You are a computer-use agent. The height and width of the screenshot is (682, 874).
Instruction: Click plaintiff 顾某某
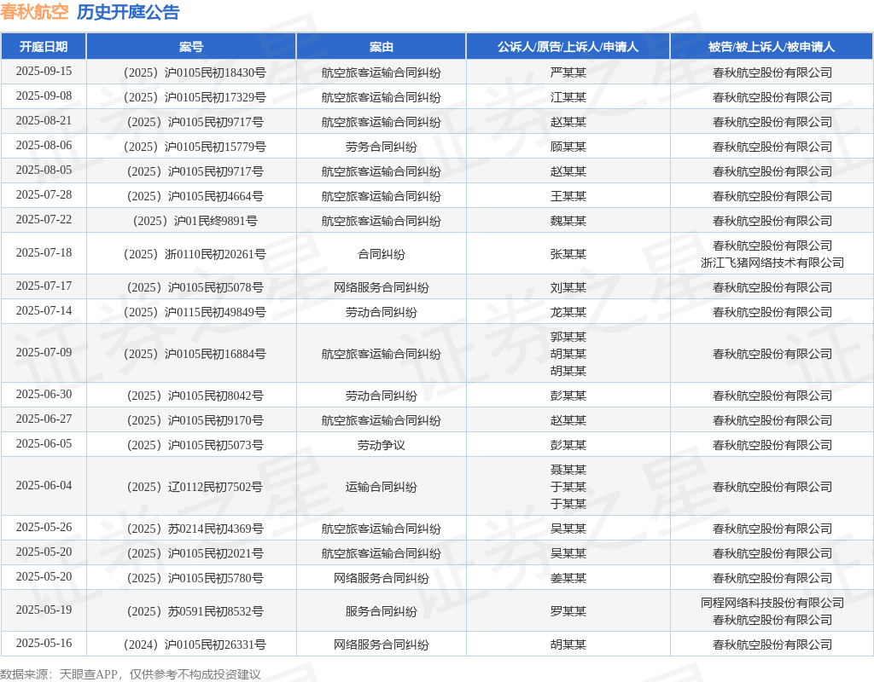568,147
